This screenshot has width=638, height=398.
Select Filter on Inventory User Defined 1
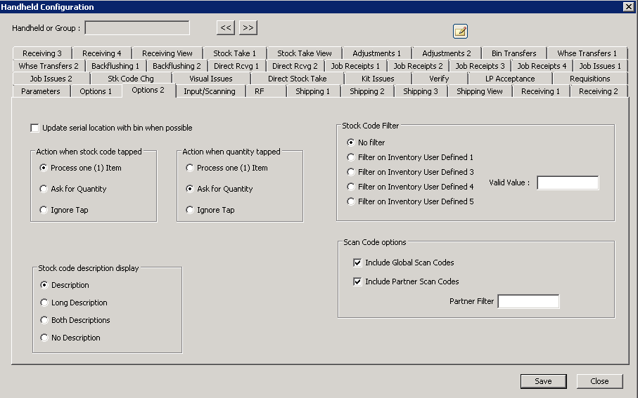(352, 157)
